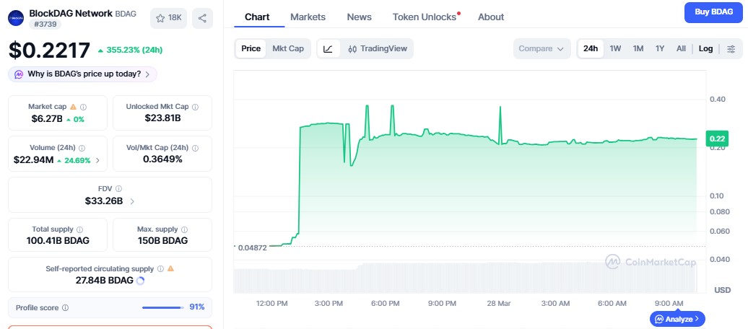
Task: Open the About tab
Action: tap(491, 17)
